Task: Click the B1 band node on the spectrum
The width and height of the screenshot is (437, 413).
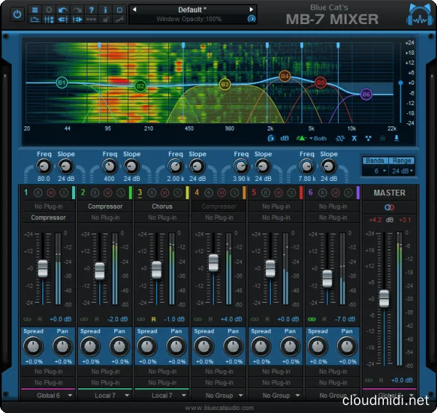Action: 62,83
